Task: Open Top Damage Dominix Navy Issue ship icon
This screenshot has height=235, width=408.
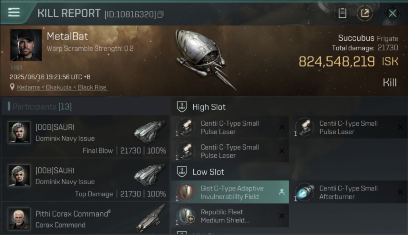Action: tap(149, 175)
